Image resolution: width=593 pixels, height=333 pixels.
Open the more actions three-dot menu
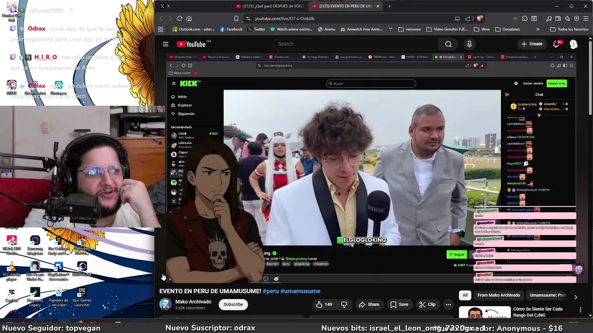click(x=448, y=304)
